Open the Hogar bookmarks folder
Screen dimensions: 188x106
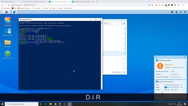pos(52,8)
